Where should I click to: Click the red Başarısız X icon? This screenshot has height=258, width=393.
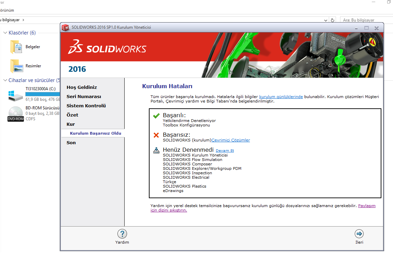pyautogui.click(x=156, y=135)
